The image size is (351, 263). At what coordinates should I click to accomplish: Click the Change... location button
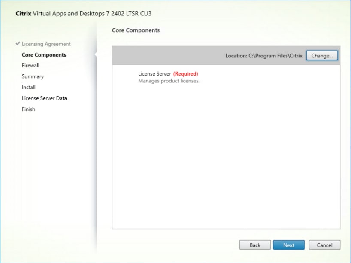[322, 56]
